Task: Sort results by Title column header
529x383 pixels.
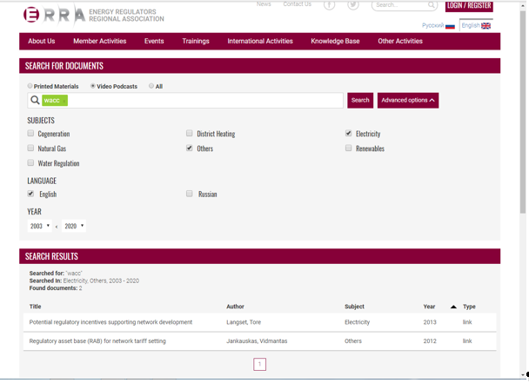Action: click(x=35, y=307)
